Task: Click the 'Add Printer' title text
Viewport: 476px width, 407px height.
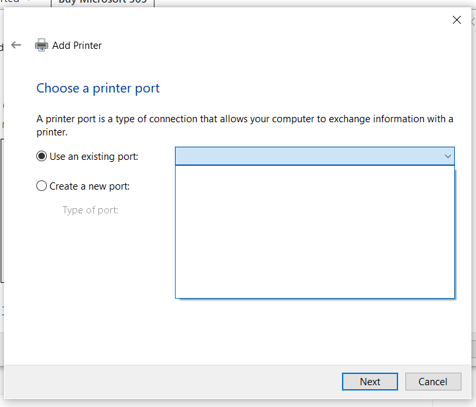Action: (77, 46)
